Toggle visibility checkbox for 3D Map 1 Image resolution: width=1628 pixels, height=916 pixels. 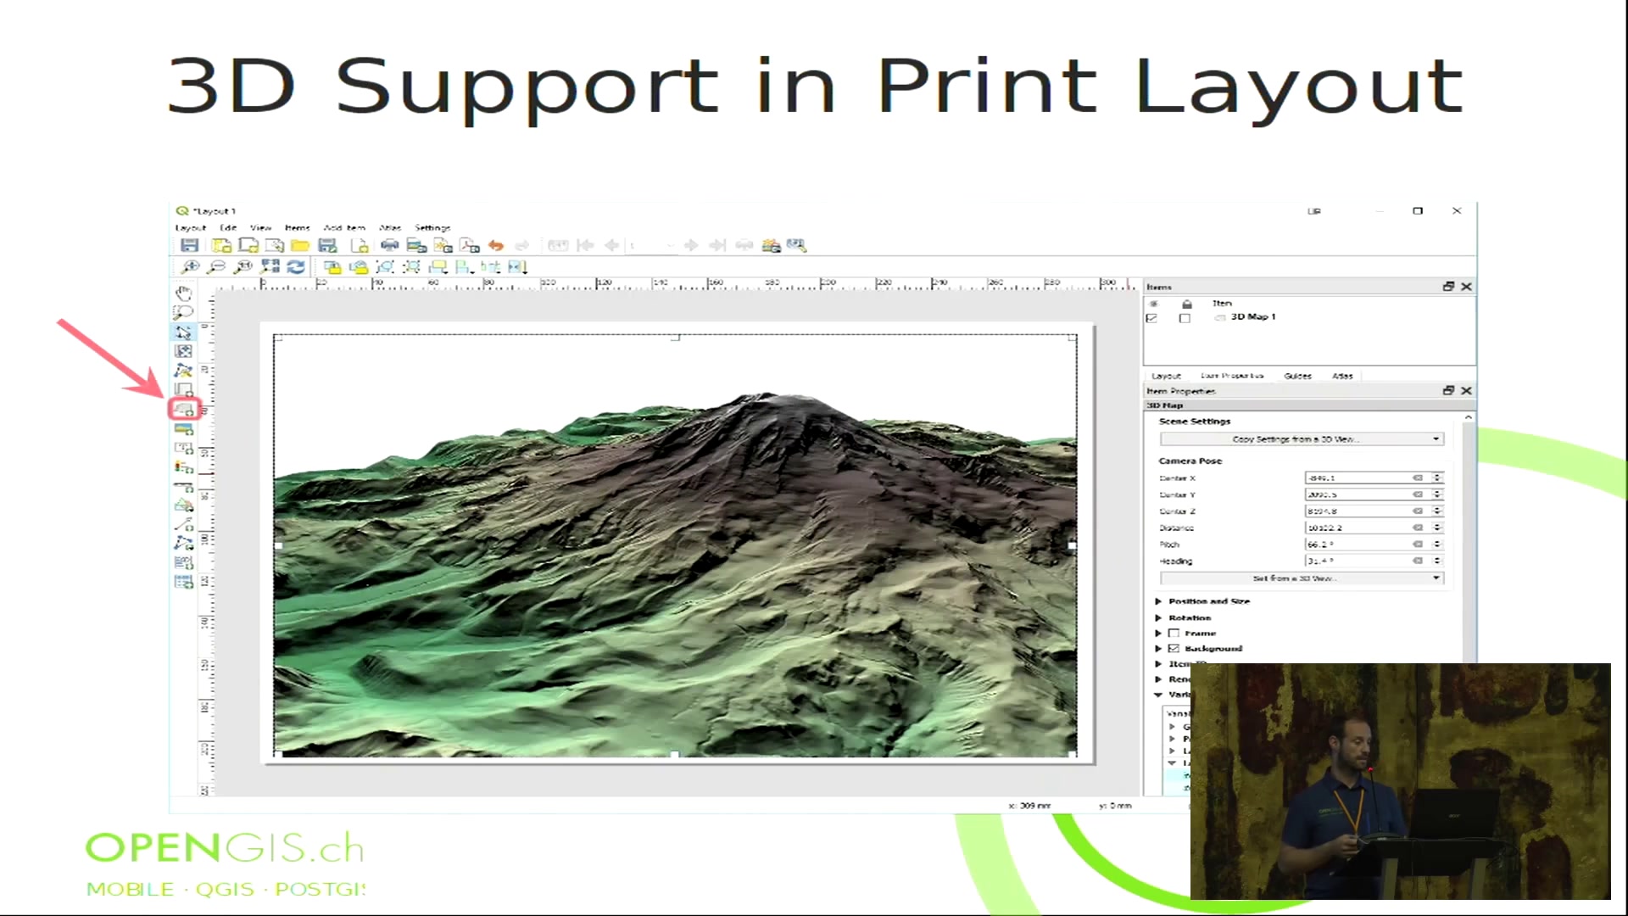pos(1151,318)
